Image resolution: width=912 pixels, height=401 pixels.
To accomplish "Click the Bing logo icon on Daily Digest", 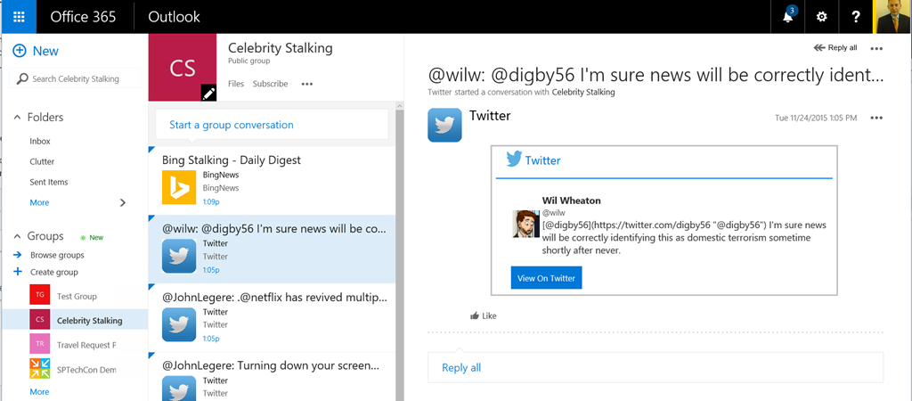I will [x=178, y=187].
